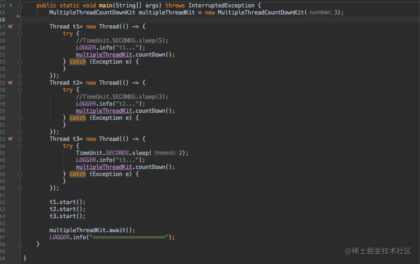Click the 'Thread t1=' declaration
This screenshot has width=420, height=264.
66,26
